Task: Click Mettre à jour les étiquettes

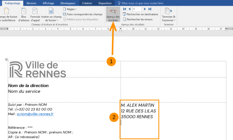Action: click(80, 19)
